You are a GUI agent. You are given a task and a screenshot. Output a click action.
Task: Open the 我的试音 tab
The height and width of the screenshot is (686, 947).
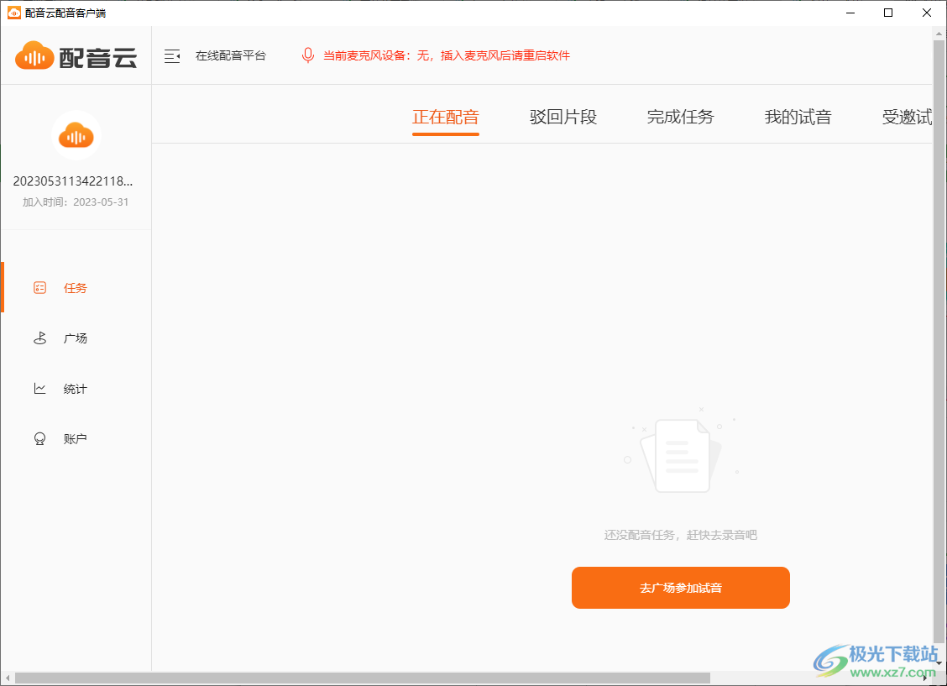click(x=798, y=117)
